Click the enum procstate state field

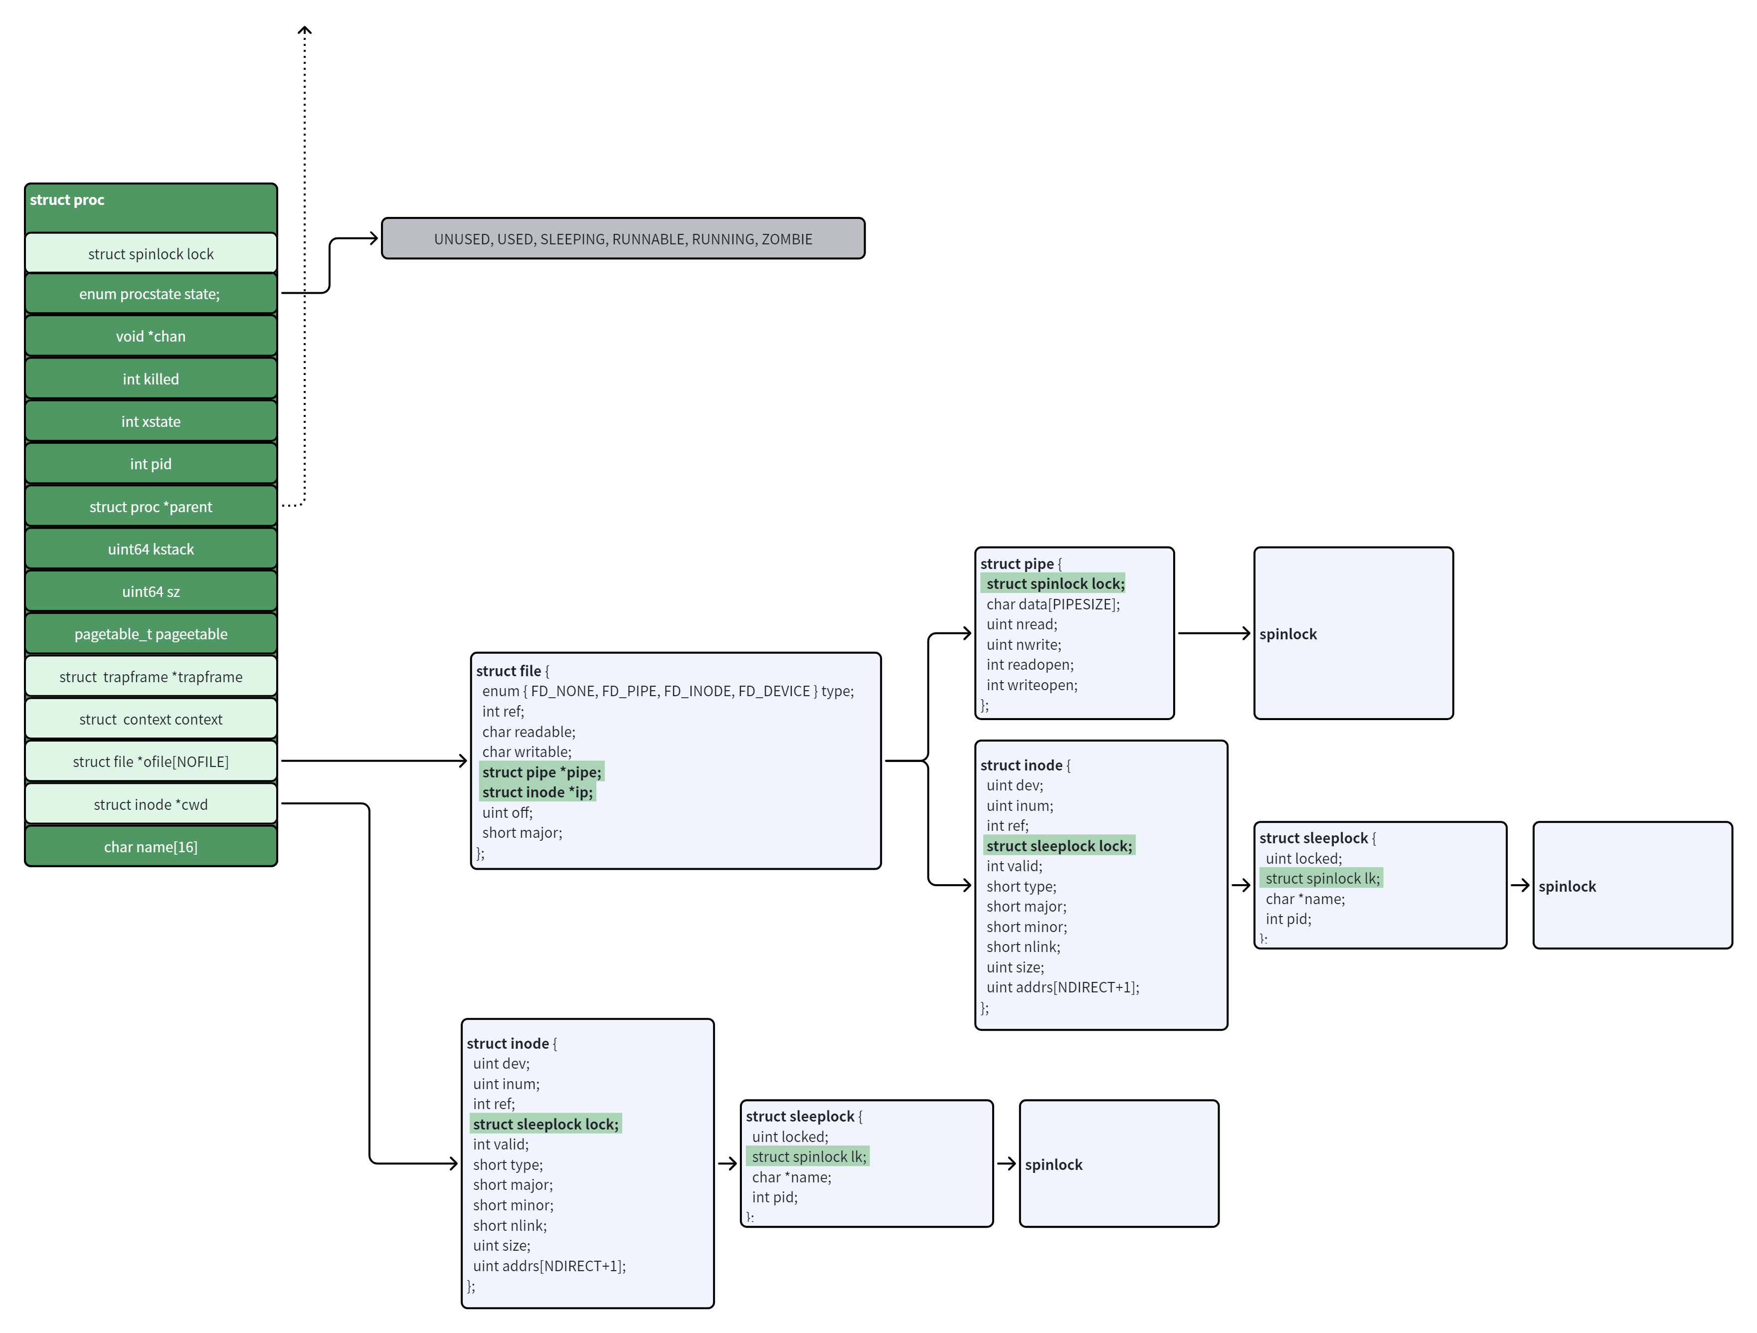151,294
